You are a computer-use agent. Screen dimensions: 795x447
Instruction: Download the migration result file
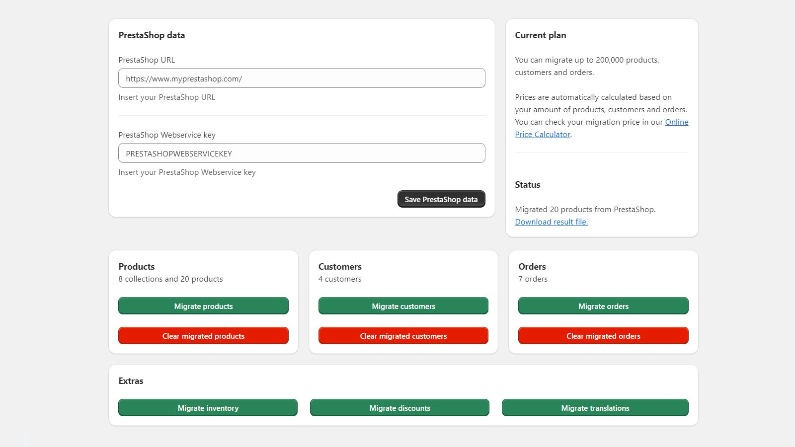(551, 222)
